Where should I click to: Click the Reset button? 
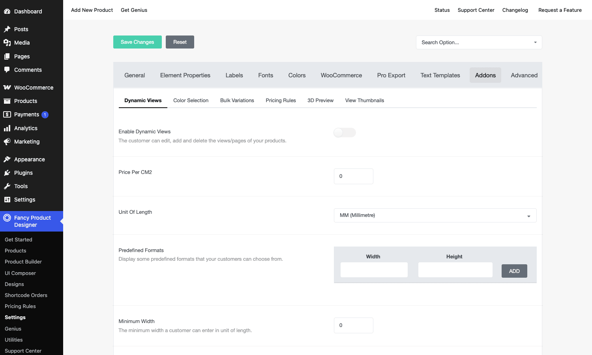pos(180,42)
